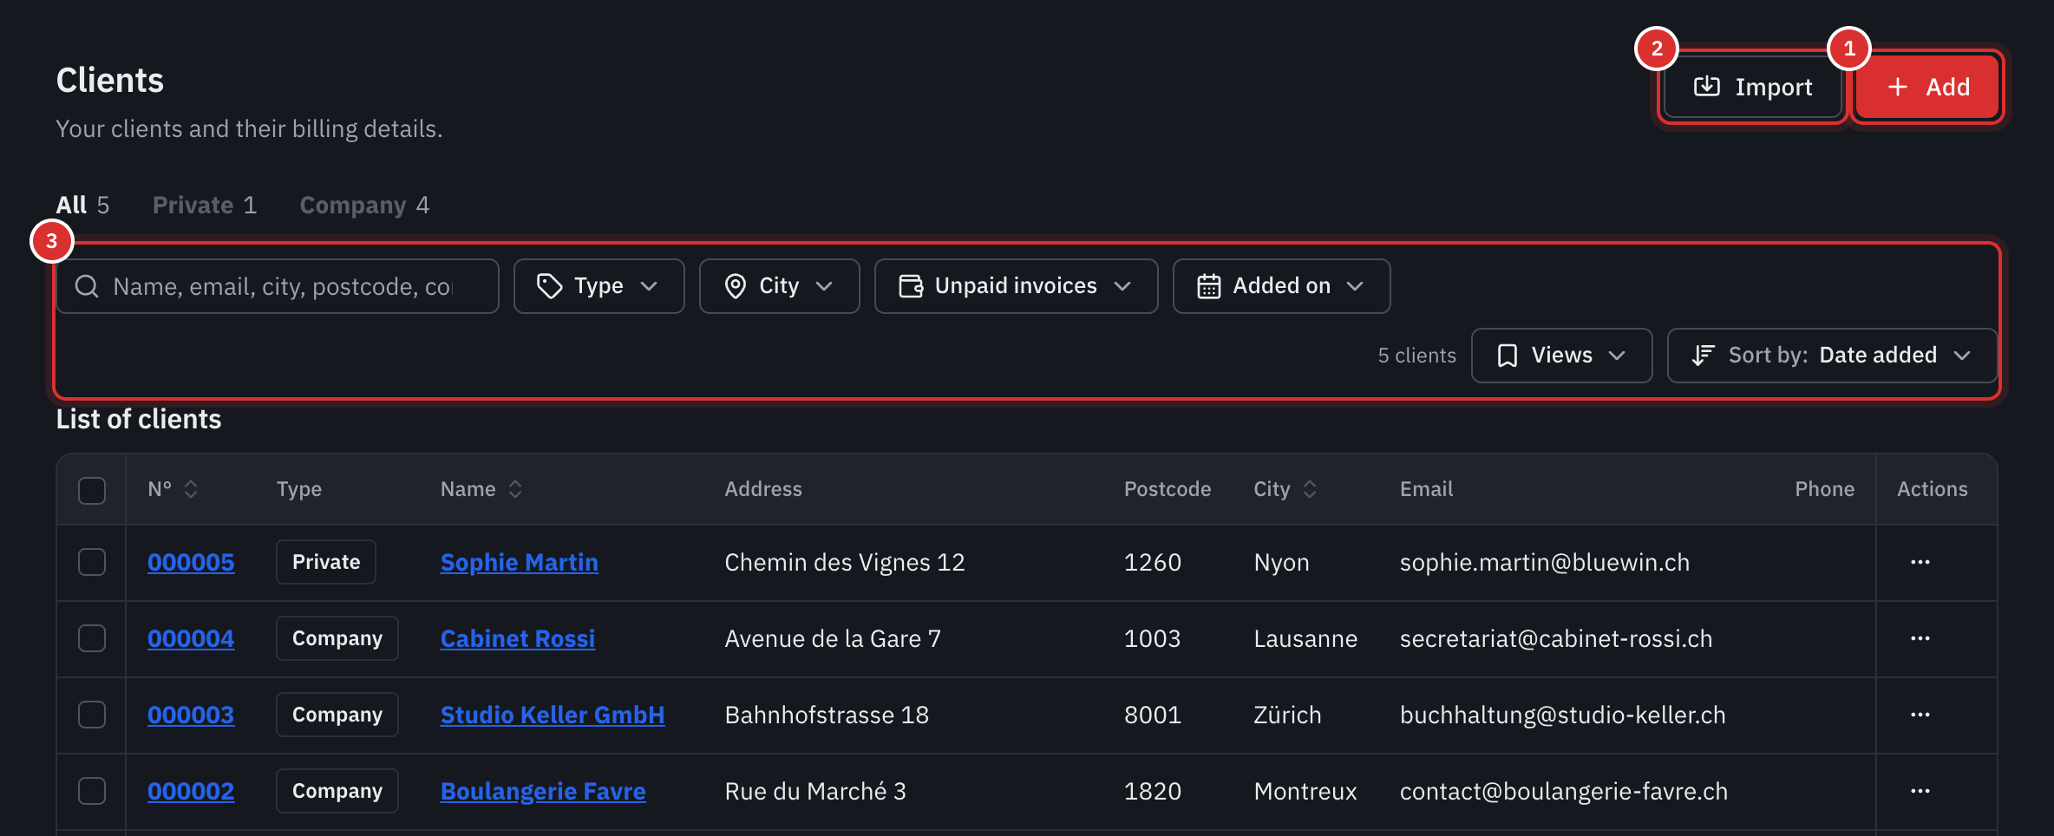Click the Bahnhofstrasse 18 address cell
Screen dimensions: 2054x836
coord(827,715)
